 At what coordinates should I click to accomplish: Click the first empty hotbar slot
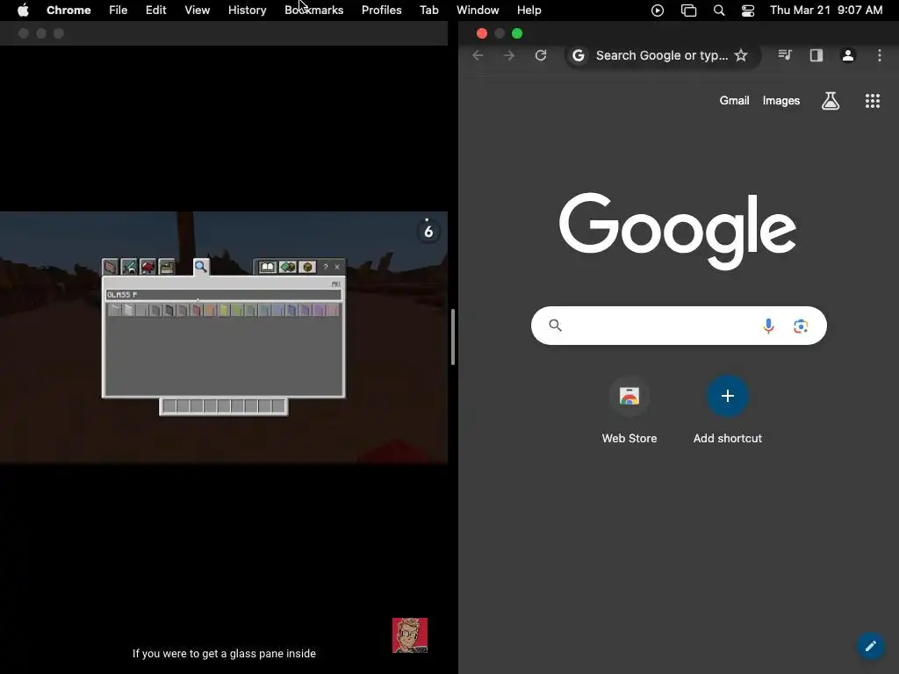tap(169, 406)
